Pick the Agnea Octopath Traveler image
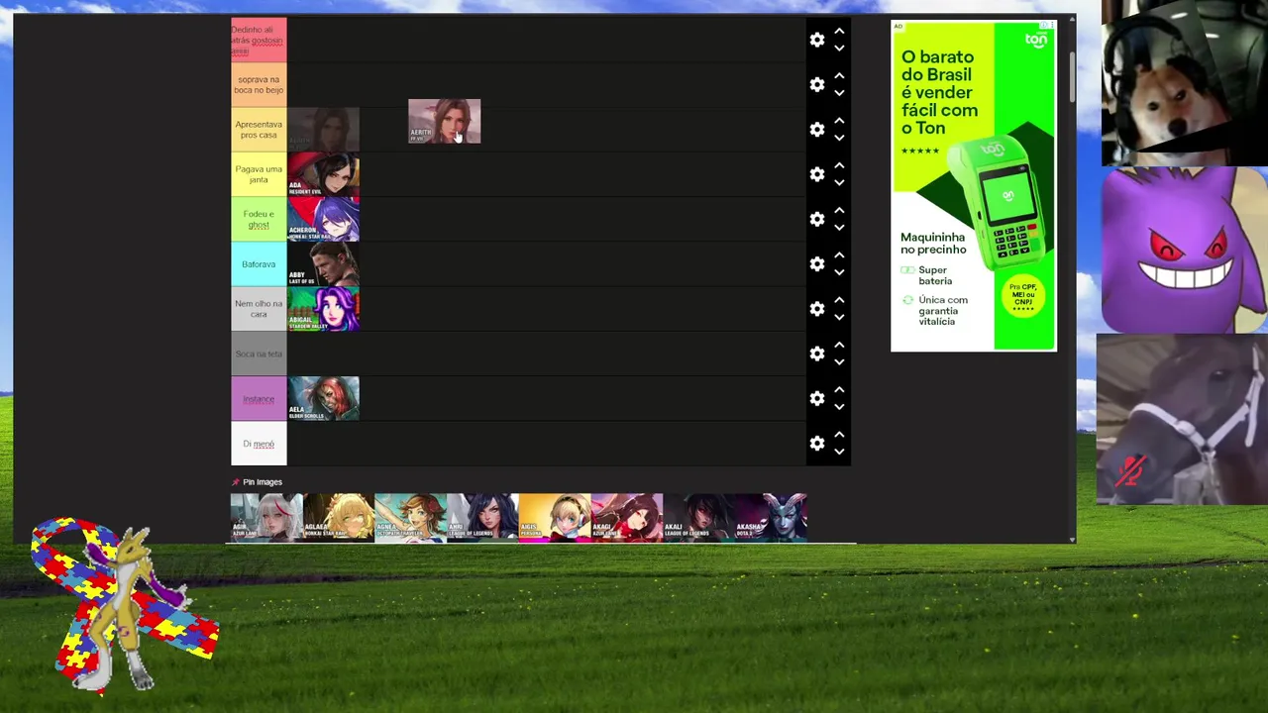 tap(410, 517)
